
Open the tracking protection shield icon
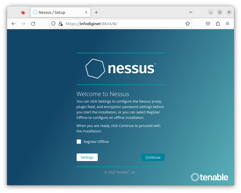click(53, 24)
